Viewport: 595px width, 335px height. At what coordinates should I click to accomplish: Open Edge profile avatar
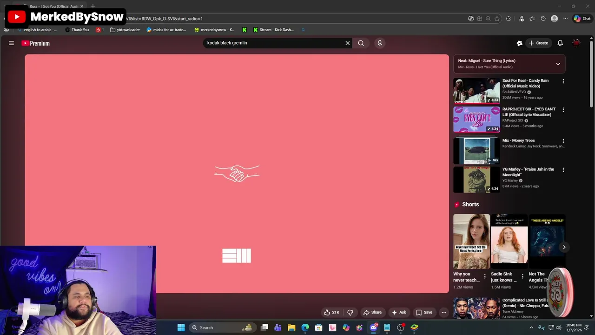(x=554, y=19)
